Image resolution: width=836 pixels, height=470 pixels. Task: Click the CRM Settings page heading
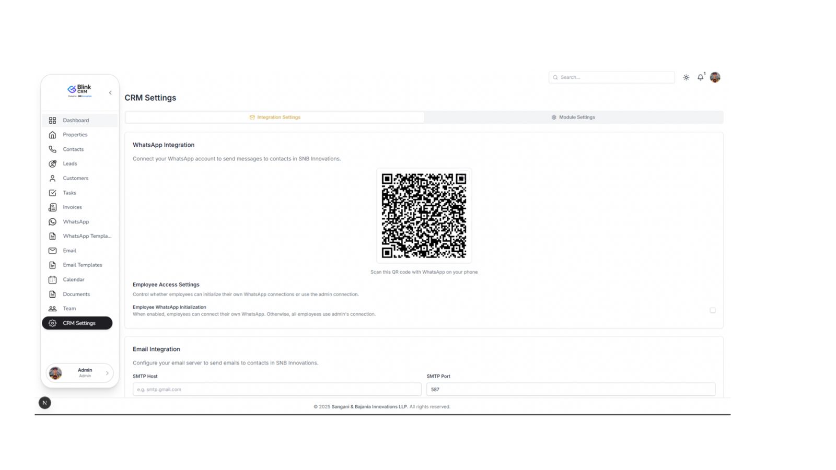[150, 98]
